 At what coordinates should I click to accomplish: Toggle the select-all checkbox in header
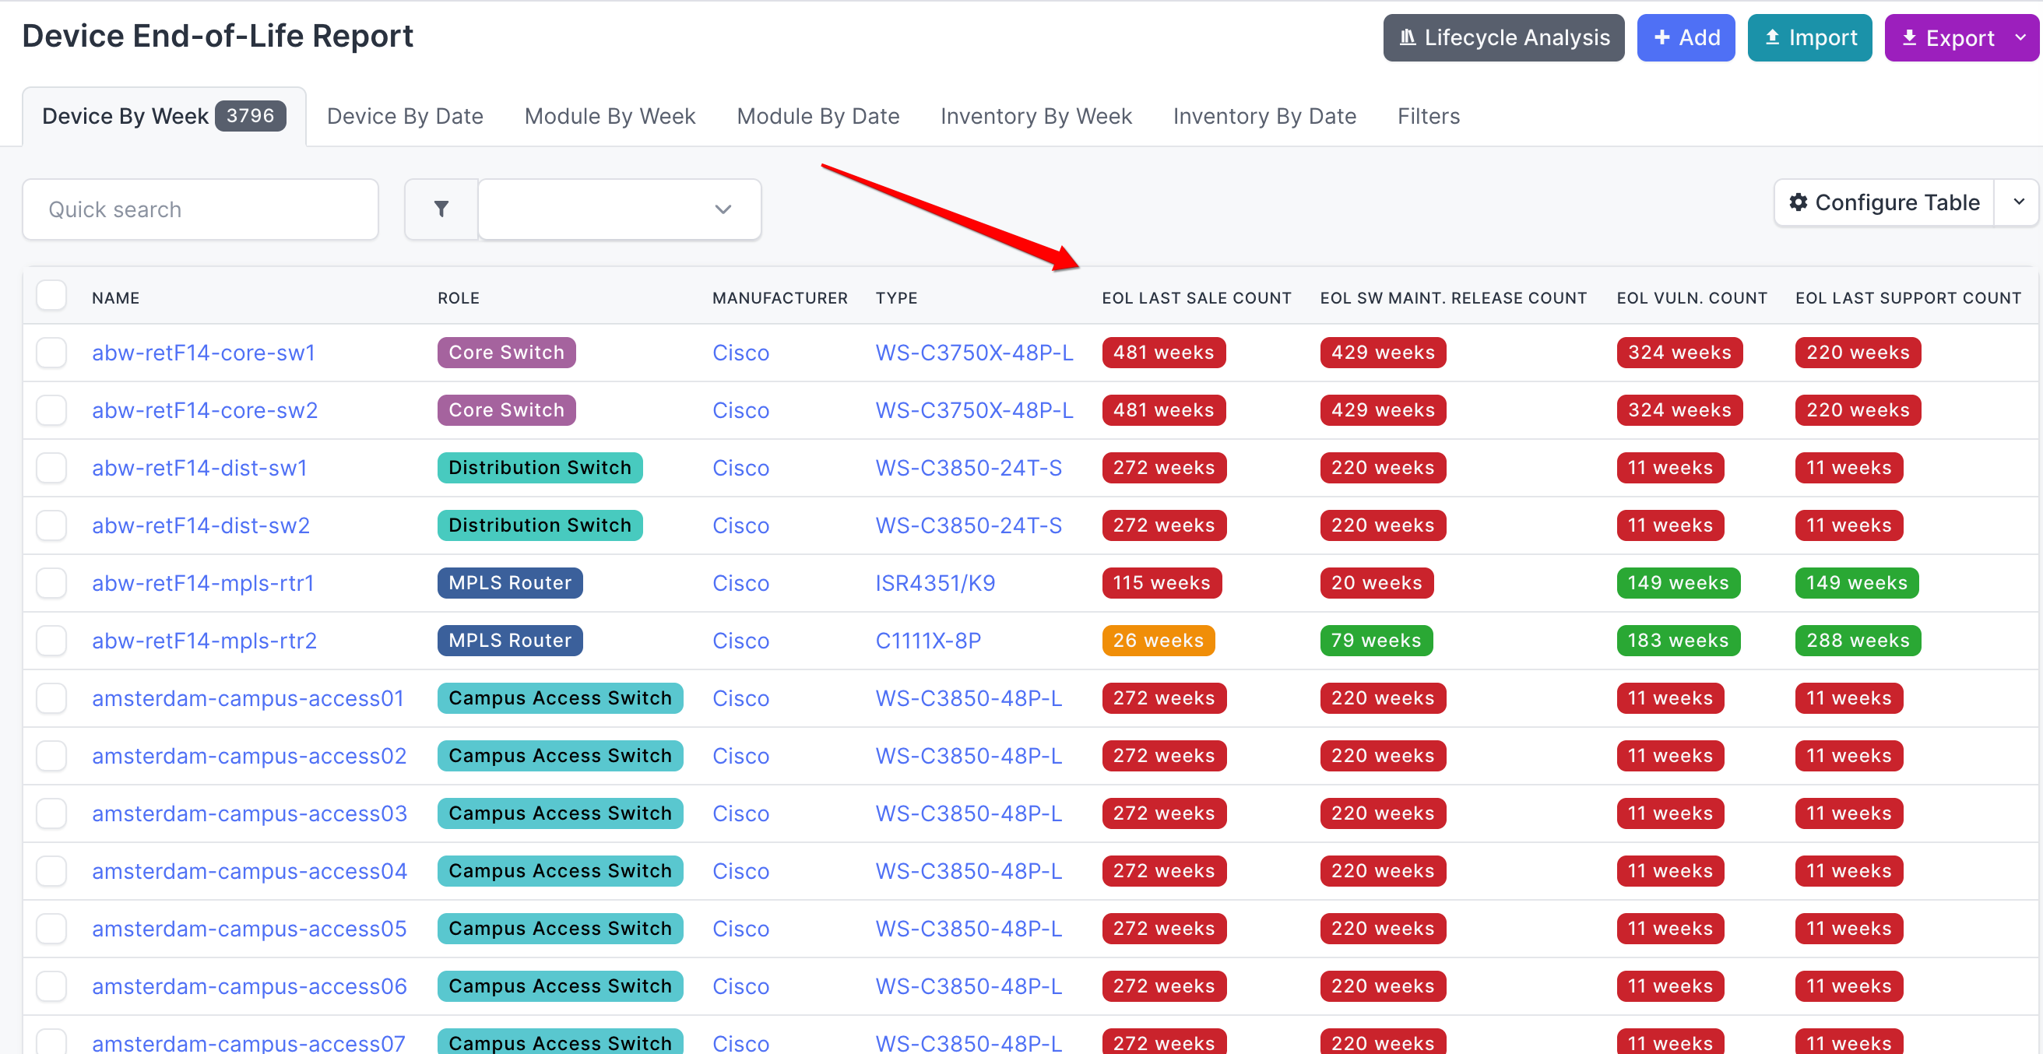tap(51, 296)
